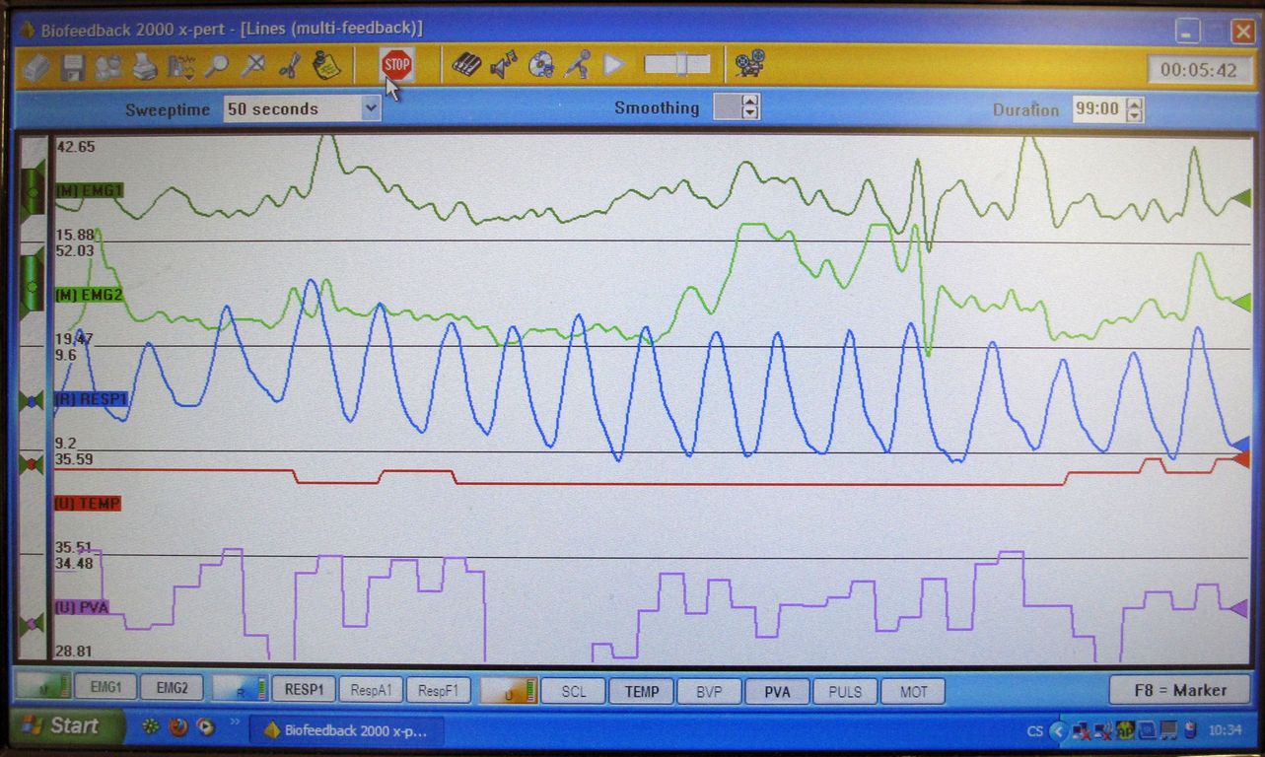Click the film projector icon
The height and width of the screenshot is (757, 1265).
[749, 64]
